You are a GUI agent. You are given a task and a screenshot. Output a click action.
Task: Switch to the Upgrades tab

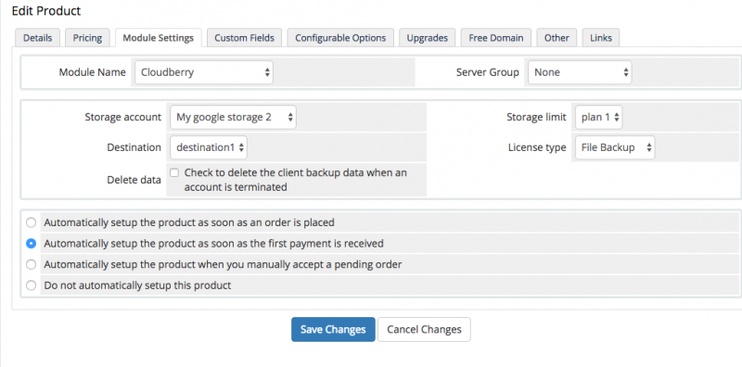click(428, 38)
